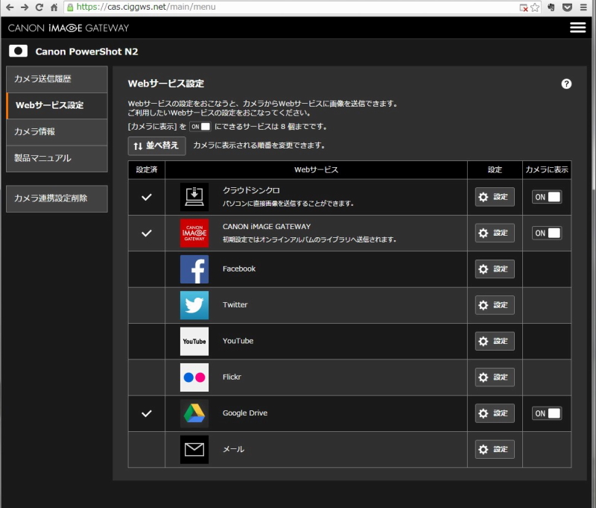The image size is (596, 508).
Task: Click the YouTube icon
Action: [194, 342]
